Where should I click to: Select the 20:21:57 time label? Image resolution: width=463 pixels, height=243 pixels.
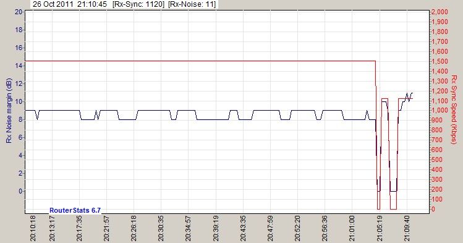(x=106, y=228)
